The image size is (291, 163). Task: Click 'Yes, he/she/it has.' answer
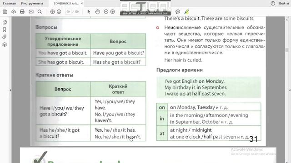[x=115, y=130]
